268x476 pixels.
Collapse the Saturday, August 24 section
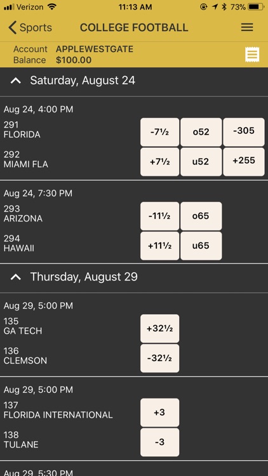coord(16,81)
